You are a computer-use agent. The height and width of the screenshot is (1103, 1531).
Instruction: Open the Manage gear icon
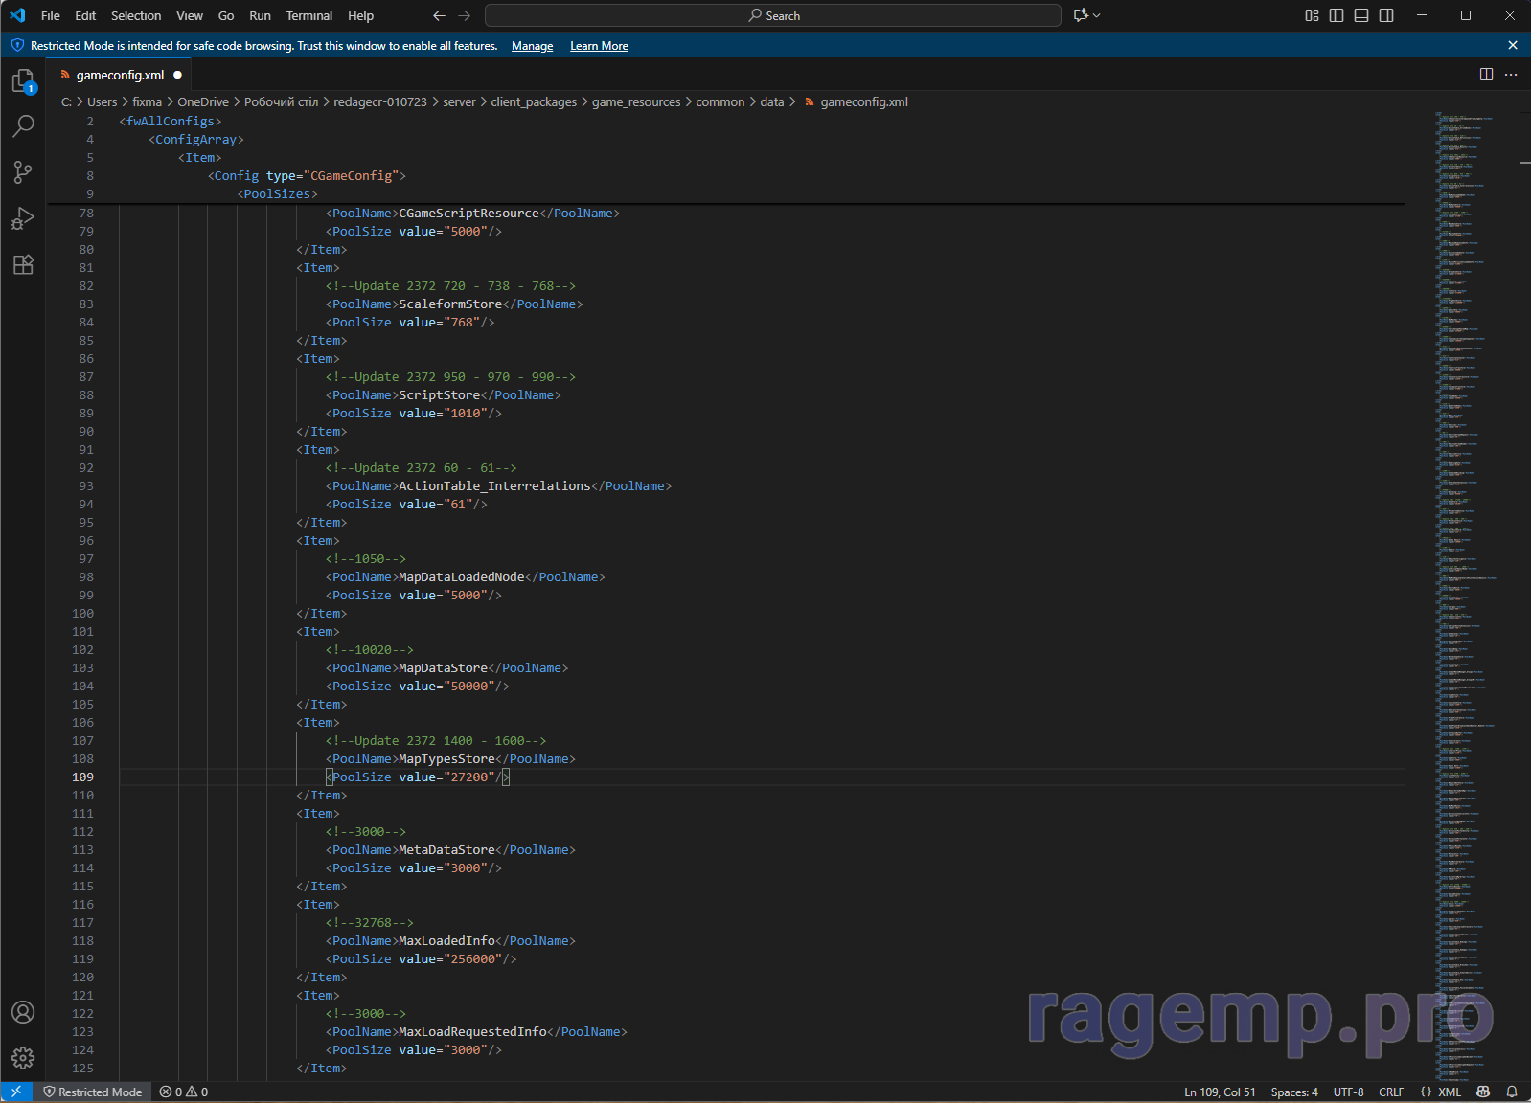(x=23, y=1057)
